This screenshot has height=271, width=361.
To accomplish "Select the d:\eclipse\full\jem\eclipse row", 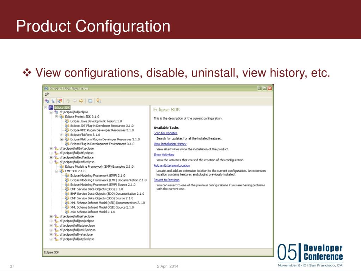I will pyautogui.click(x=77, y=221).
